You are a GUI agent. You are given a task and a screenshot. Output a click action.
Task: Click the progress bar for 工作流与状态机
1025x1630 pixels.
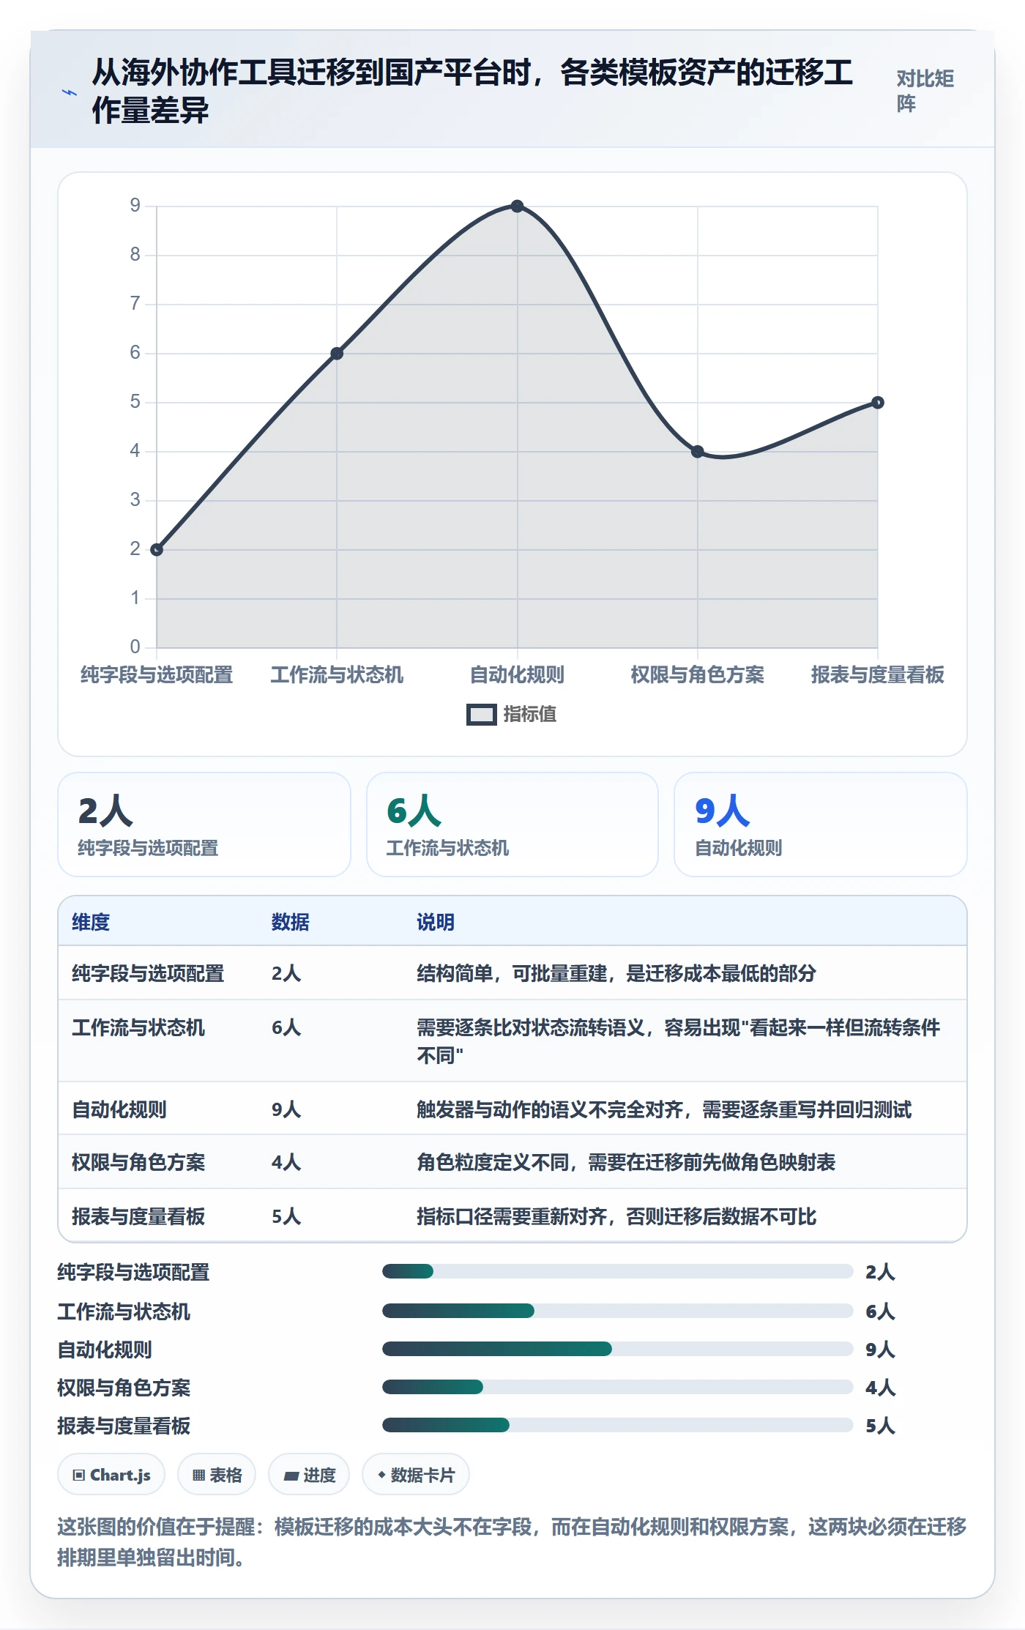618,1311
